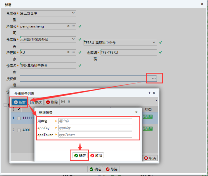
Task: Jump to first page of account list
Action: pyautogui.click(x=63, y=102)
